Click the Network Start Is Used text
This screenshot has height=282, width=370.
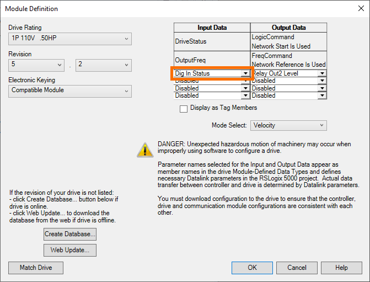click(x=281, y=46)
